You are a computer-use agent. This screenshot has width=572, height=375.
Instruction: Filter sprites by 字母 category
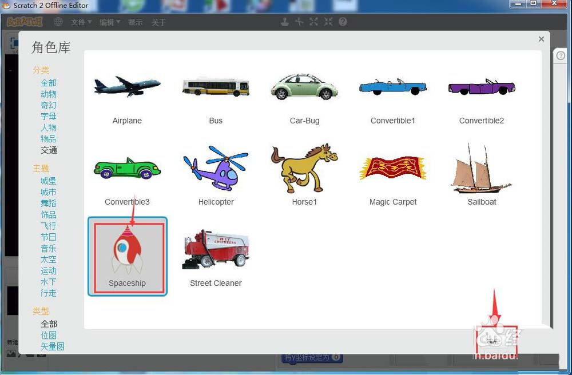click(x=49, y=116)
